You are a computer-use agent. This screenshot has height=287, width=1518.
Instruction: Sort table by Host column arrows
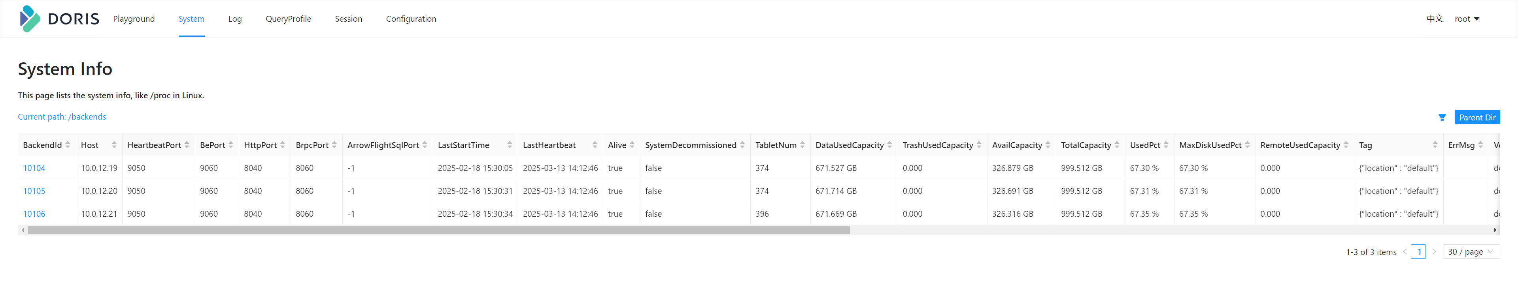pos(114,145)
